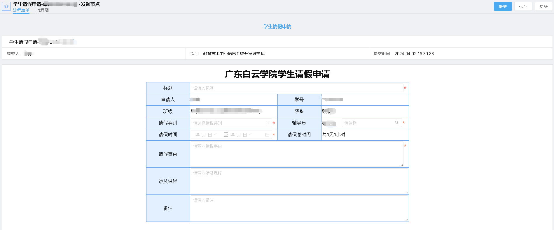554x230 pixels.
Task: Open the calendar icon in 请假时间
Action: 267,135
